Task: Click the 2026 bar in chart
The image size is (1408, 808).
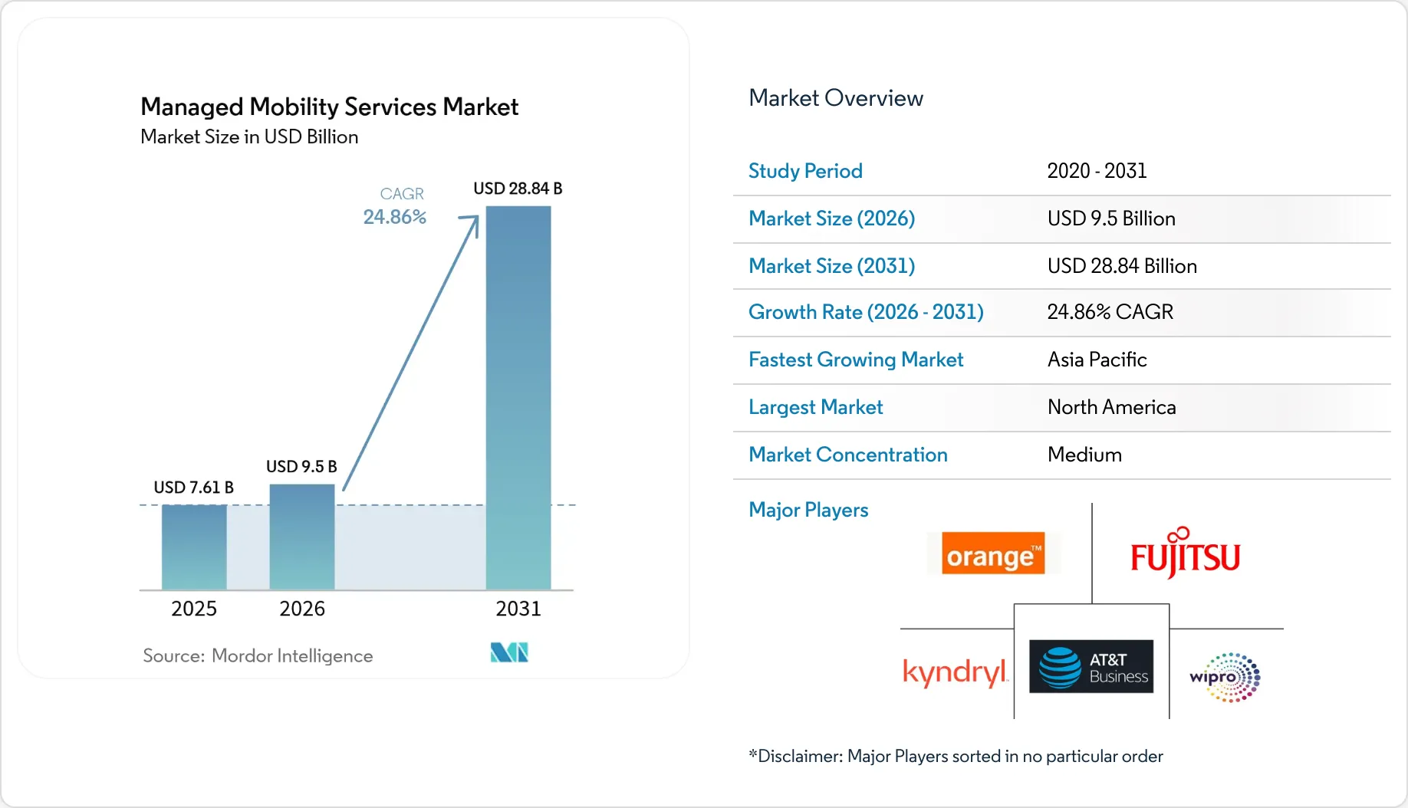Action: 302,537
